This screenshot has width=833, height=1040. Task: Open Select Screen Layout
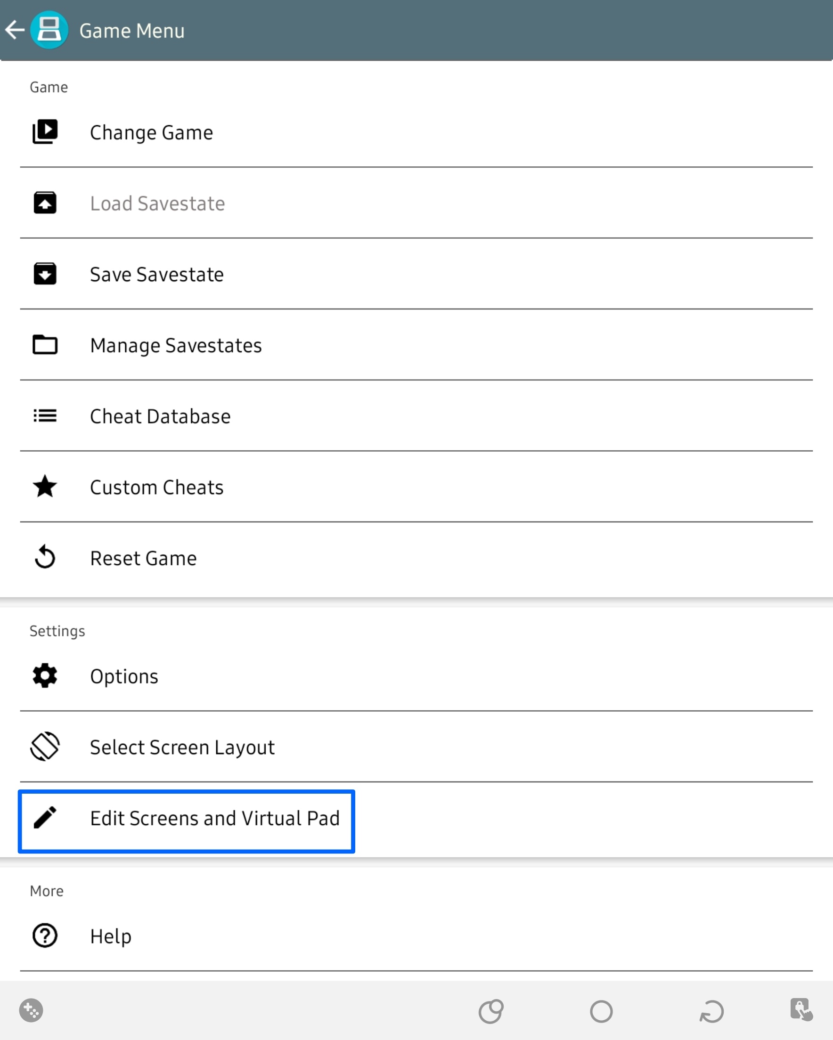(182, 747)
